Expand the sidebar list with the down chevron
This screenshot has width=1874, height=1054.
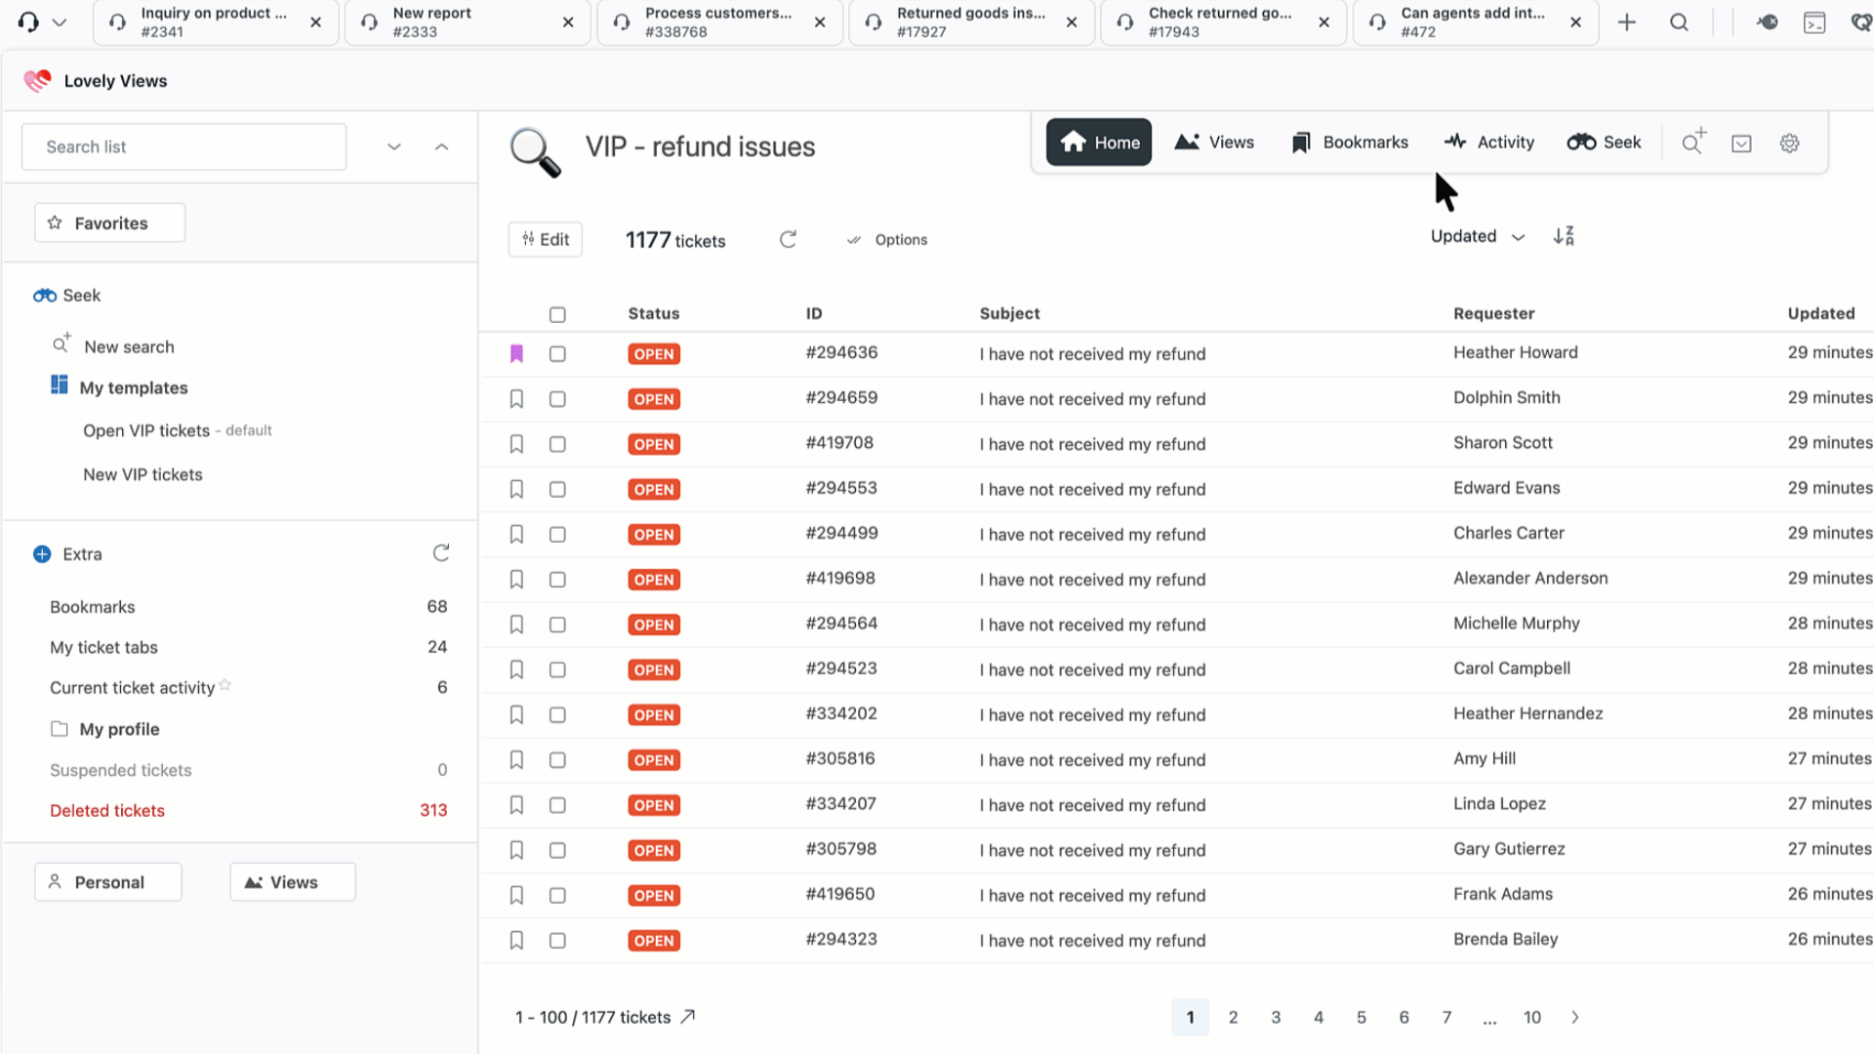coord(394,147)
